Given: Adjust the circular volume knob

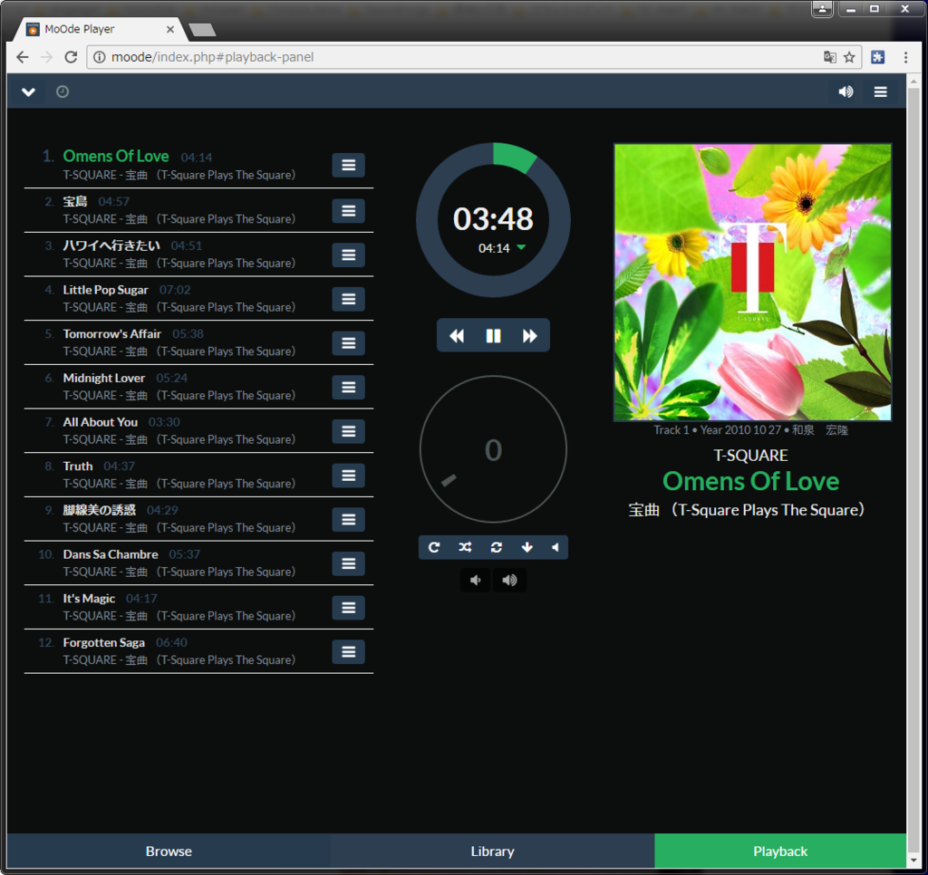Looking at the screenshot, I should tap(493, 449).
